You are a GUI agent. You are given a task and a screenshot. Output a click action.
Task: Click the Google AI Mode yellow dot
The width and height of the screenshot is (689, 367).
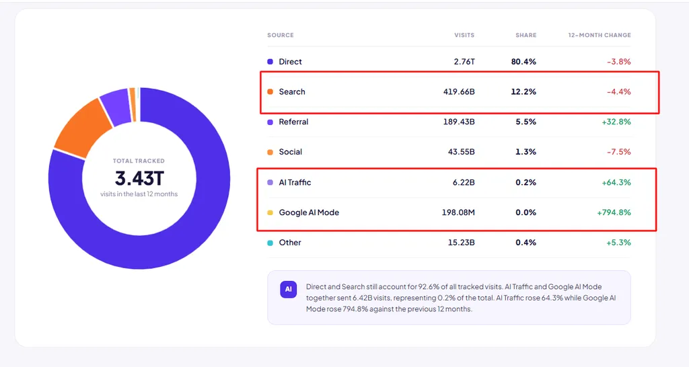pyautogui.click(x=270, y=212)
